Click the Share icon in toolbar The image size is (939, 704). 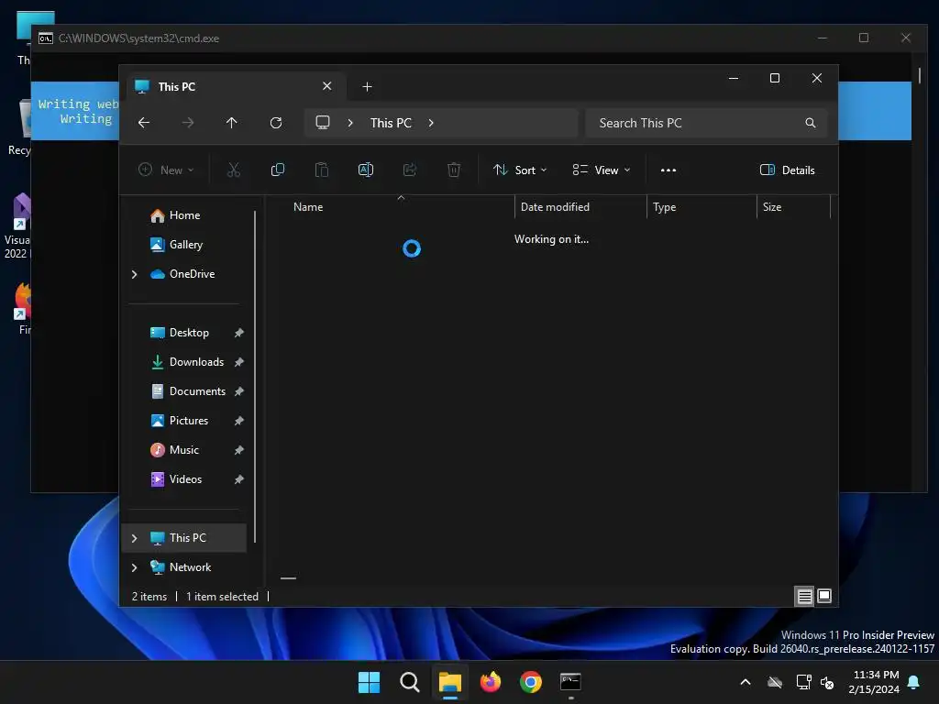tap(410, 170)
